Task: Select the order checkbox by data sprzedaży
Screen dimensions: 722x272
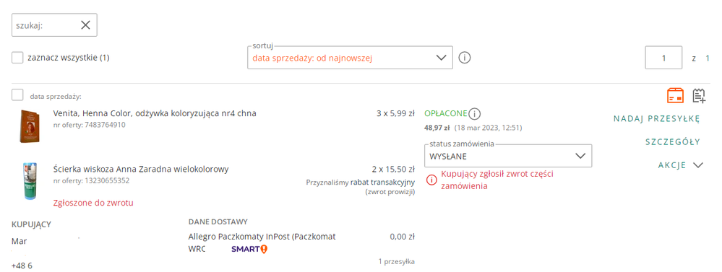Action: (x=17, y=95)
